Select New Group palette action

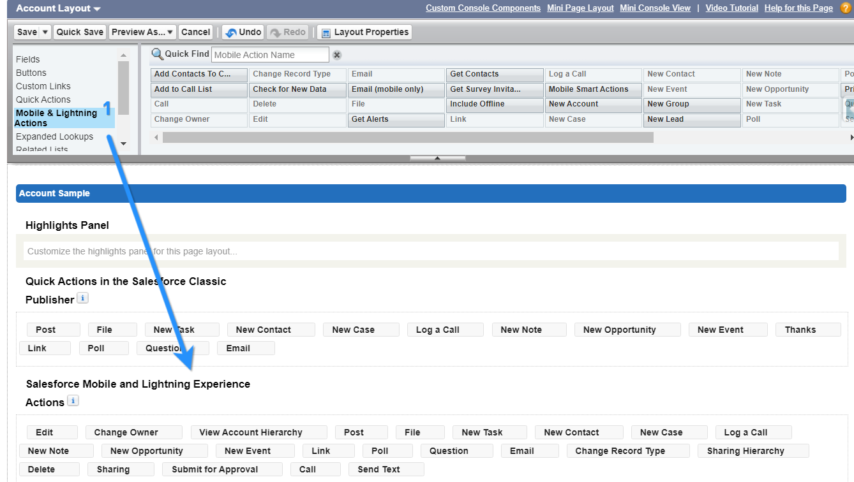tap(692, 104)
